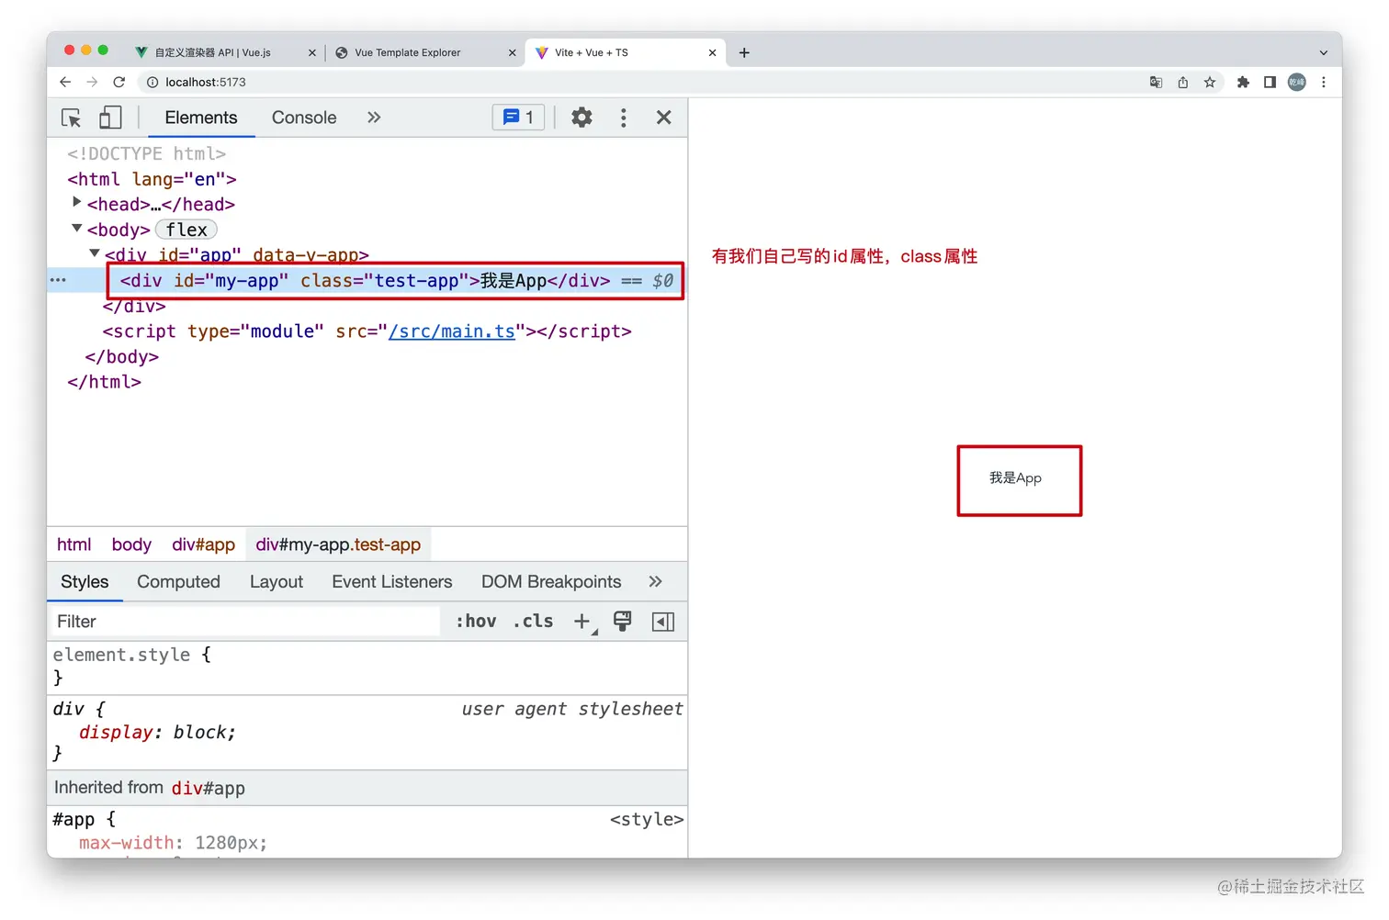Reload the current page
This screenshot has height=920, width=1389.
point(119,82)
